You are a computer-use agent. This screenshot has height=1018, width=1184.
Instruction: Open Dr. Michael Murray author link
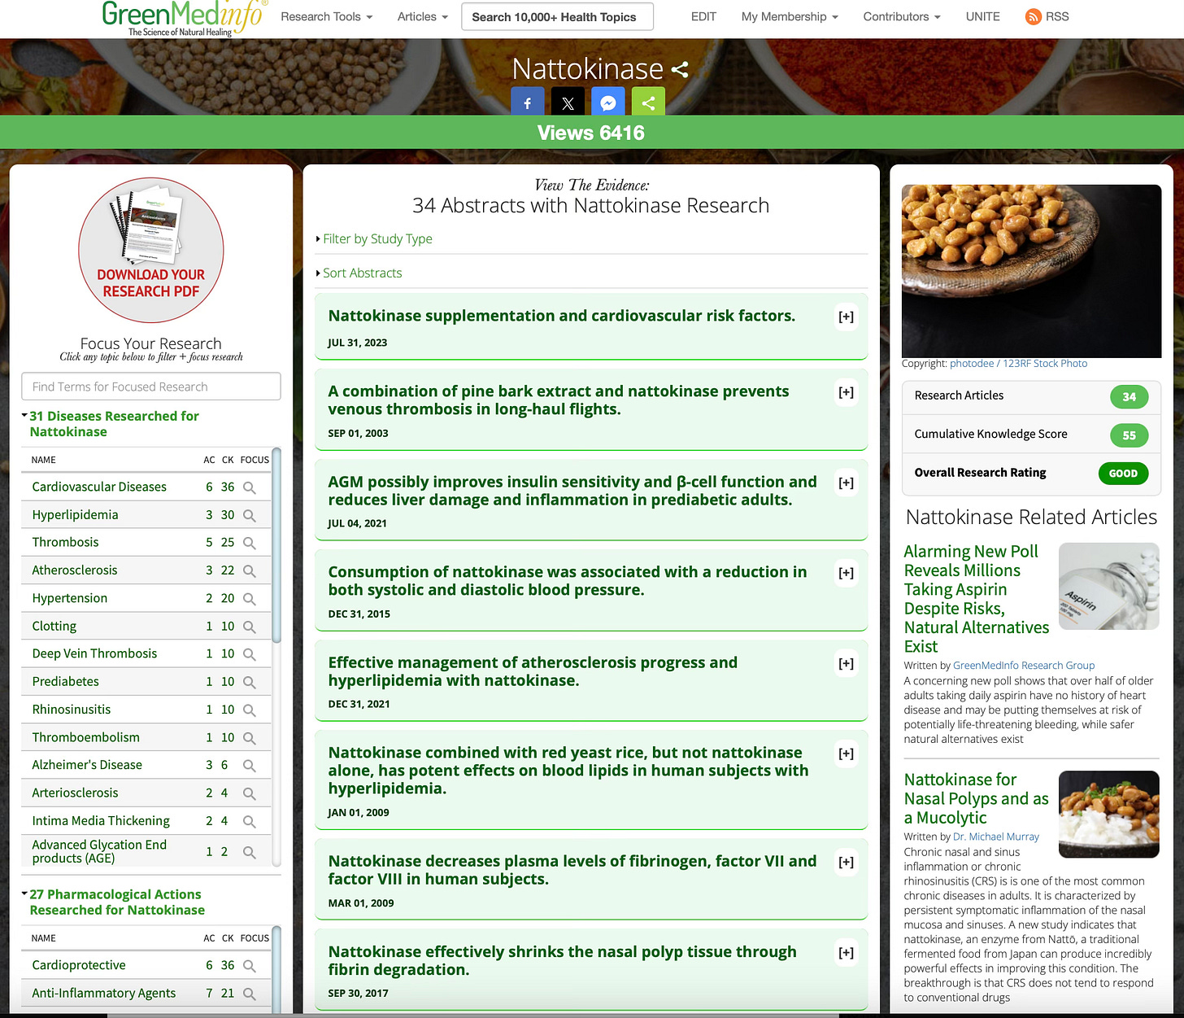coord(996,837)
